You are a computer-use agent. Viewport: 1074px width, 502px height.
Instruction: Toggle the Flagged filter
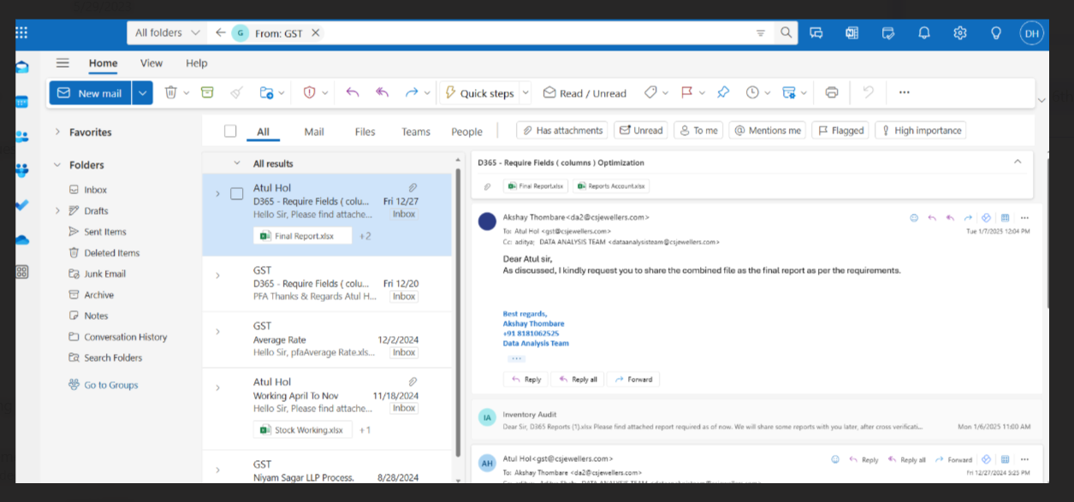click(x=840, y=131)
